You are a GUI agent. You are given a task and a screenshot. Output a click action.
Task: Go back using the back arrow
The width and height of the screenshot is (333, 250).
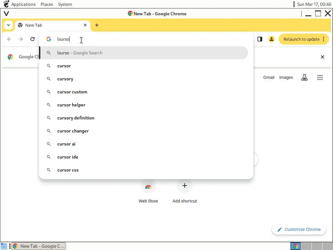pos(9,39)
